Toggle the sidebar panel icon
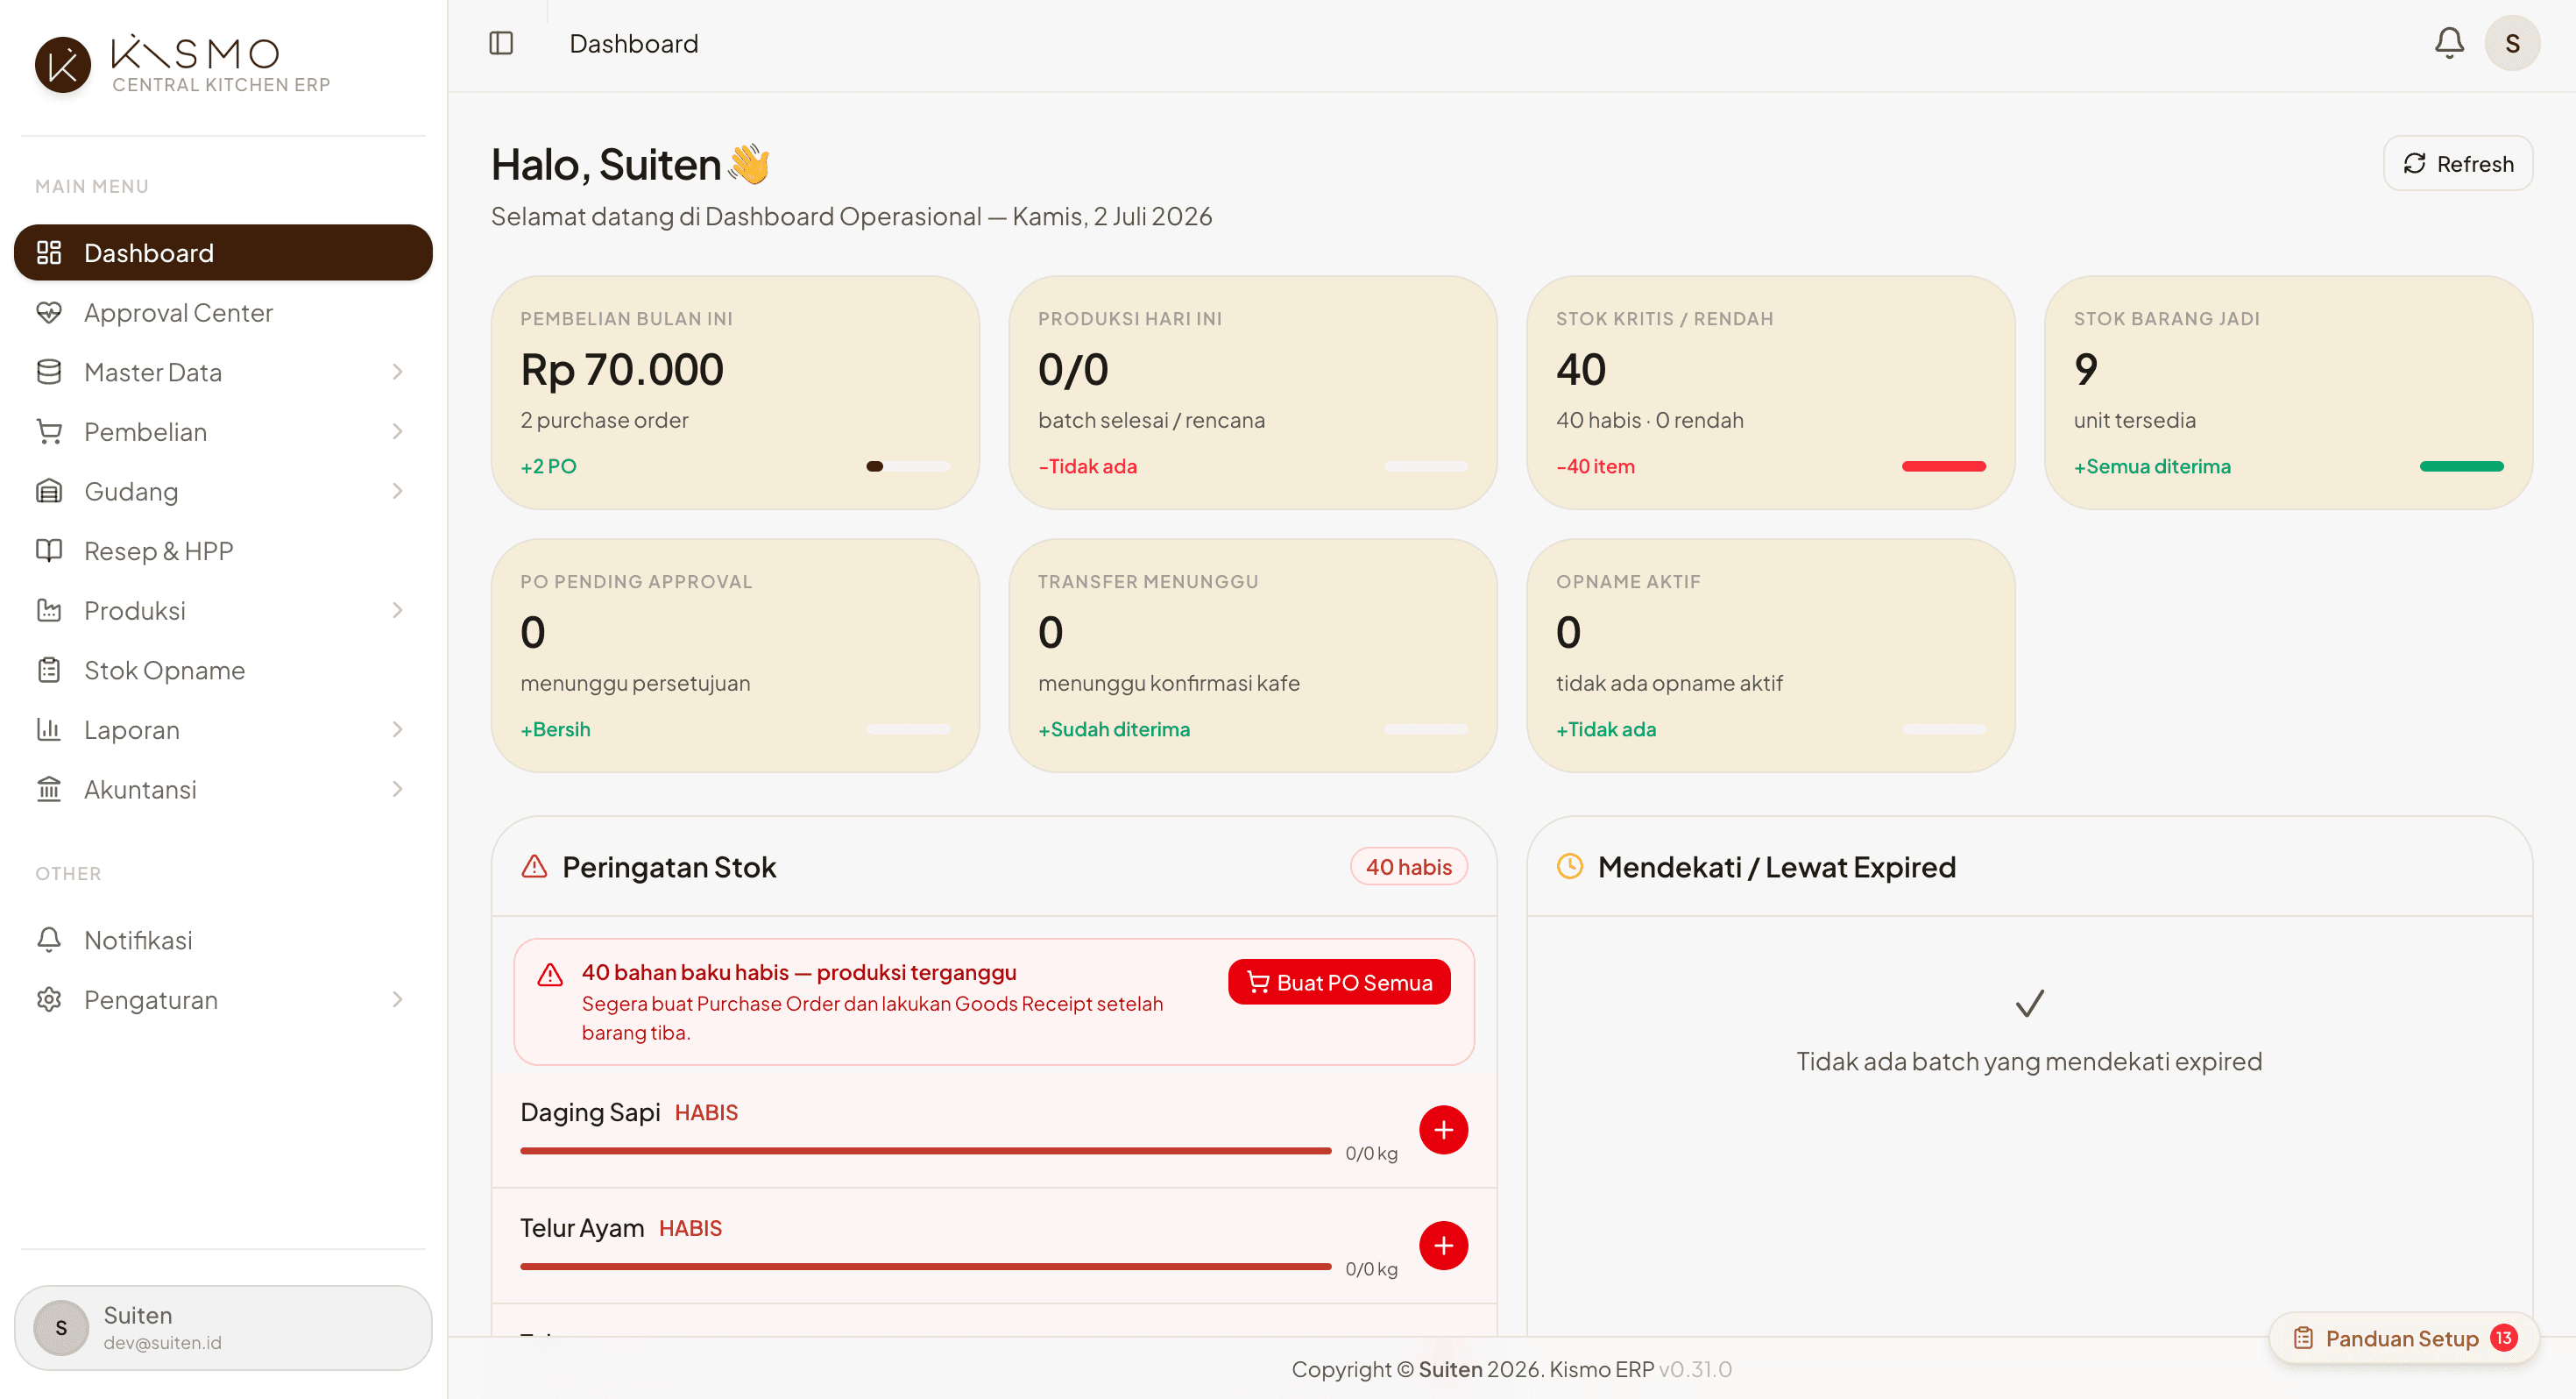 click(501, 43)
